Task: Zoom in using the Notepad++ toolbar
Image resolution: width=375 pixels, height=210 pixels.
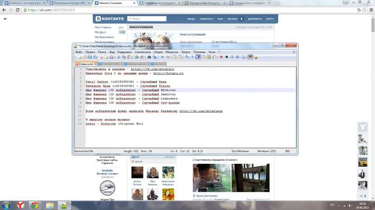Action: tap(162, 57)
